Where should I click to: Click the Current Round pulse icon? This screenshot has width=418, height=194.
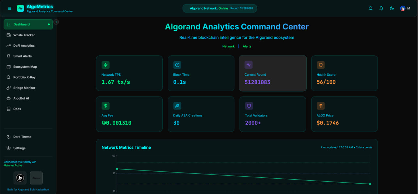click(249, 65)
